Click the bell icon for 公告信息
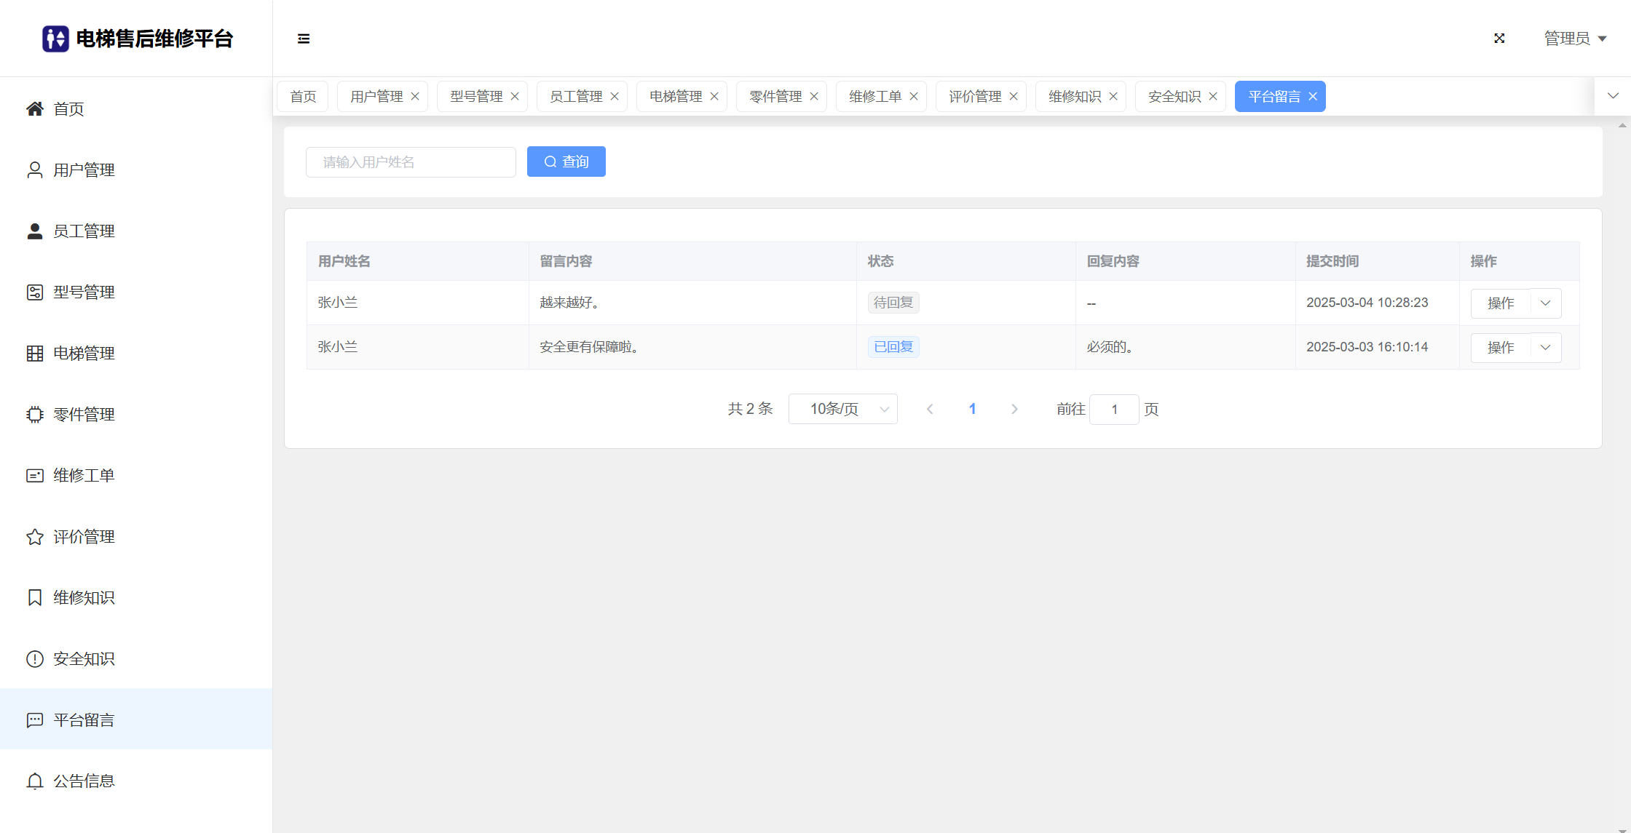 [34, 781]
